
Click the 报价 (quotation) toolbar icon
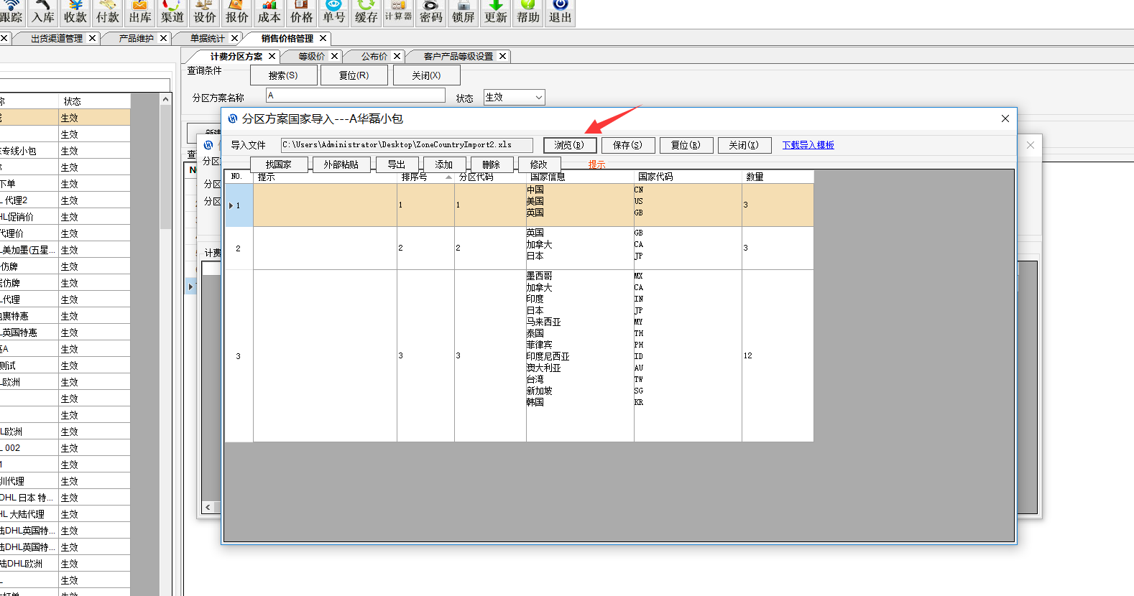[x=237, y=12]
